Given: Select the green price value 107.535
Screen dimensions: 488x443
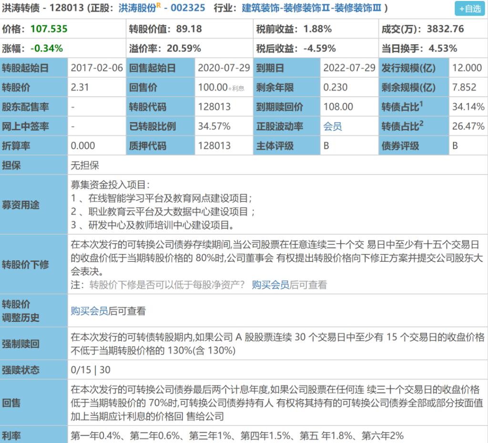Looking at the screenshot, I should click(49, 29).
